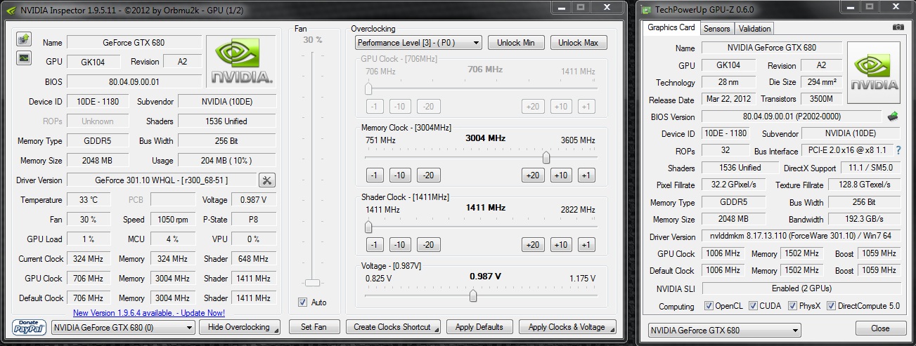Screen dimensions: 916x346
Task: Click Apply Clocks & Voltage button
Action: [x=567, y=327]
